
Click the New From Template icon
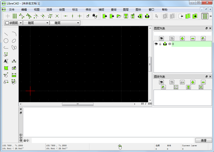click(112, 16)
